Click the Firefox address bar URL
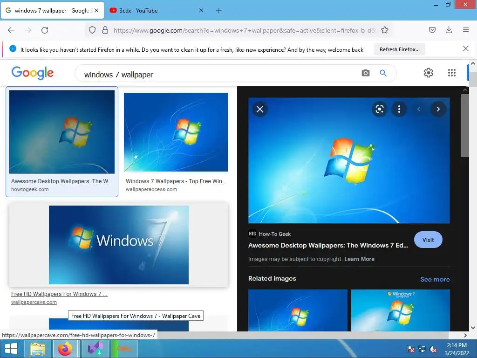This screenshot has height=358, width=477. pyautogui.click(x=244, y=30)
